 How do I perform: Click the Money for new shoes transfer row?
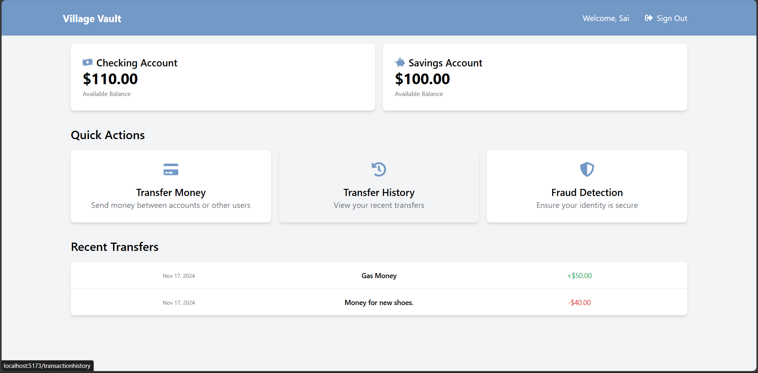pyautogui.click(x=378, y=302)
